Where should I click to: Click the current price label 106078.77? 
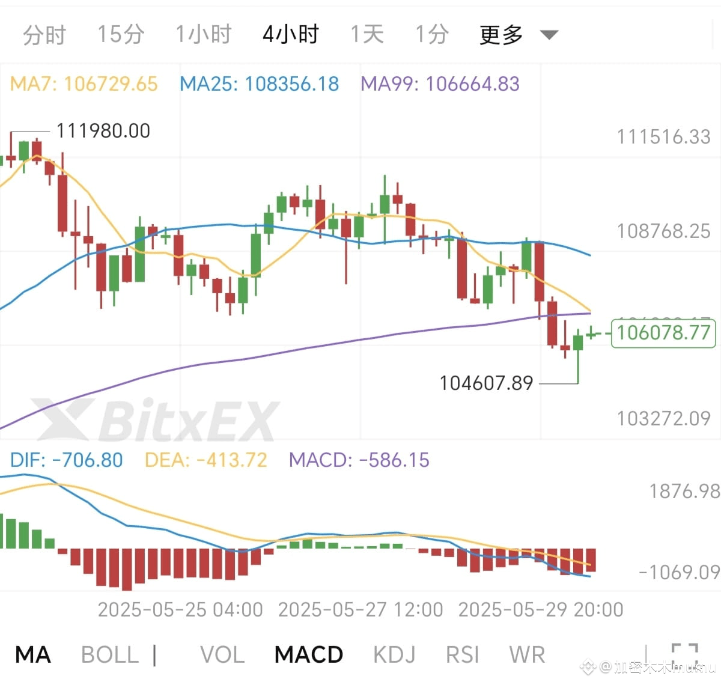[x=663, y=333]
